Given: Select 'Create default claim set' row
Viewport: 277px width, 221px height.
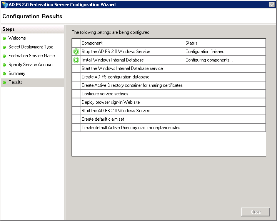Looking at the screenshot, I should pos(169,119).
